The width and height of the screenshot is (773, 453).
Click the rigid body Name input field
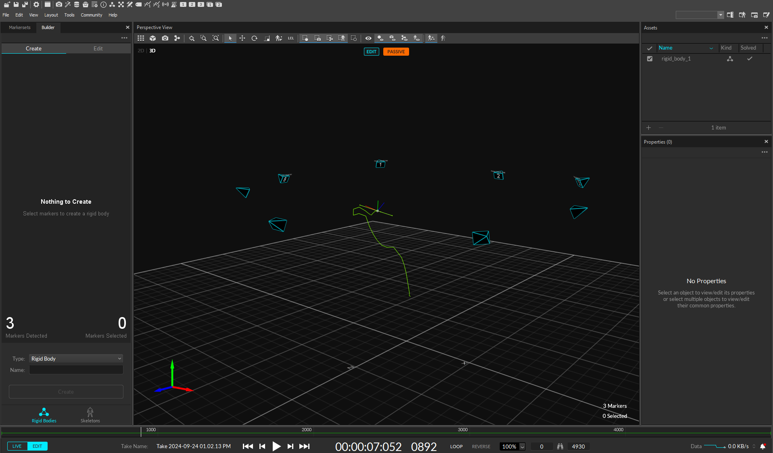76,370
